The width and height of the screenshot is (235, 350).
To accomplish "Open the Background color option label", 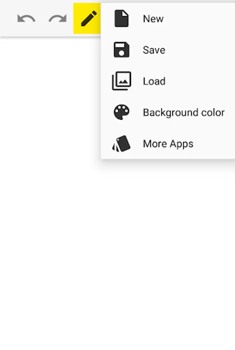I will 184,112.
